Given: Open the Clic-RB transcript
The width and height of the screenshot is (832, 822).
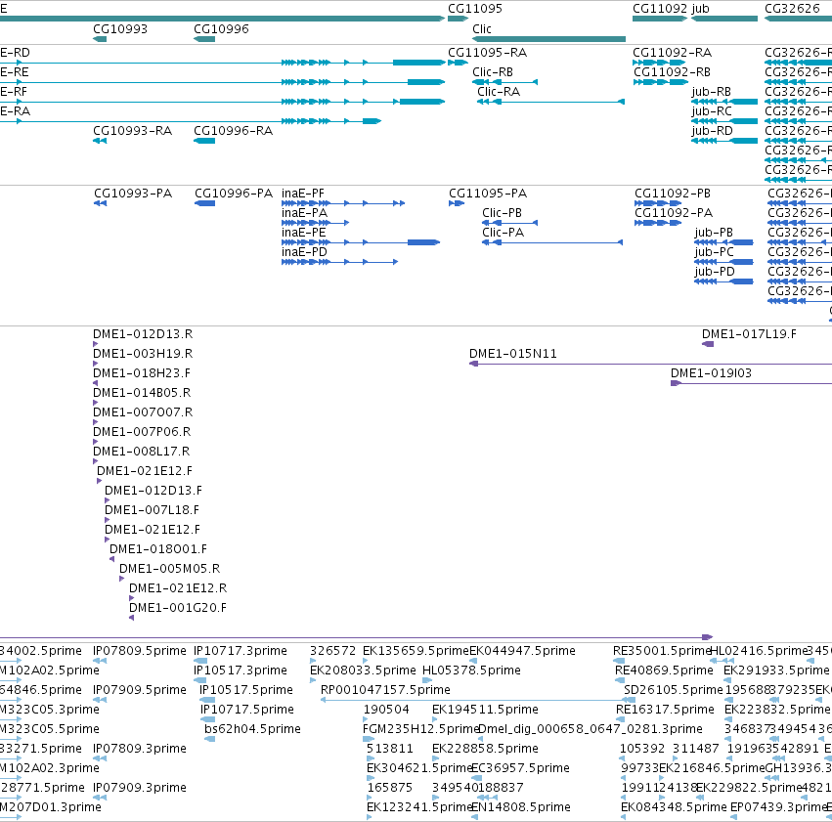Looking at the screenshot, I should [x=505, y=82].
